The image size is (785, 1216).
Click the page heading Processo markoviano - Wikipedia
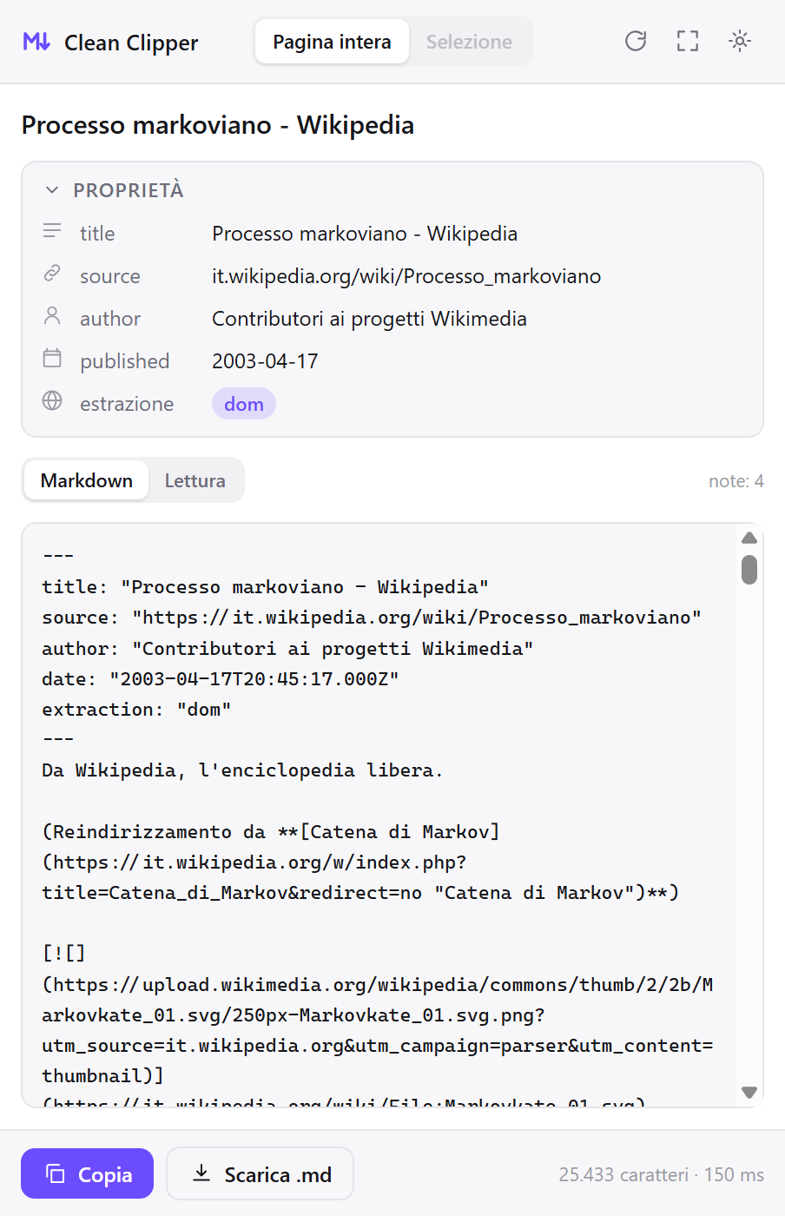click(218, 125)
